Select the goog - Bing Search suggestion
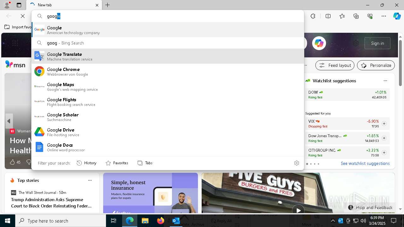This screenshot has width=404, height=227. (x=168, y=43)
